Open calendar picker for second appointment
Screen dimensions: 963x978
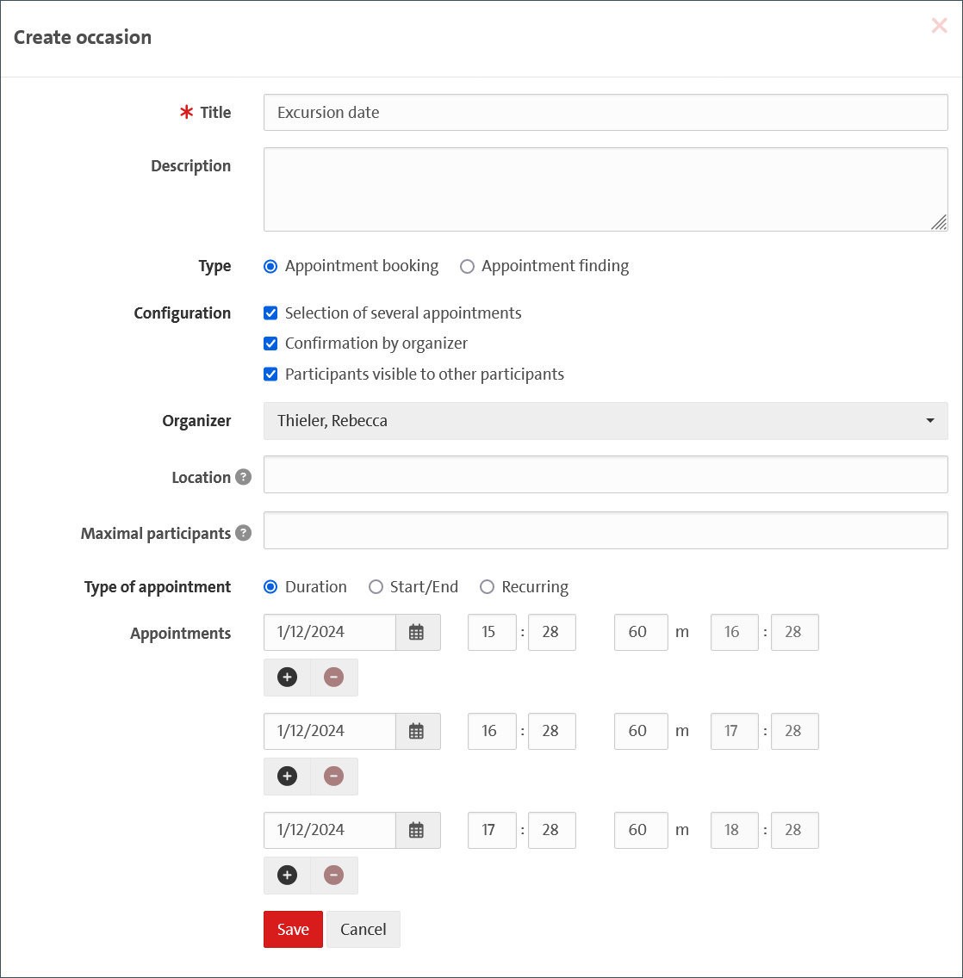pyautogui.click(x=417, y=731)
